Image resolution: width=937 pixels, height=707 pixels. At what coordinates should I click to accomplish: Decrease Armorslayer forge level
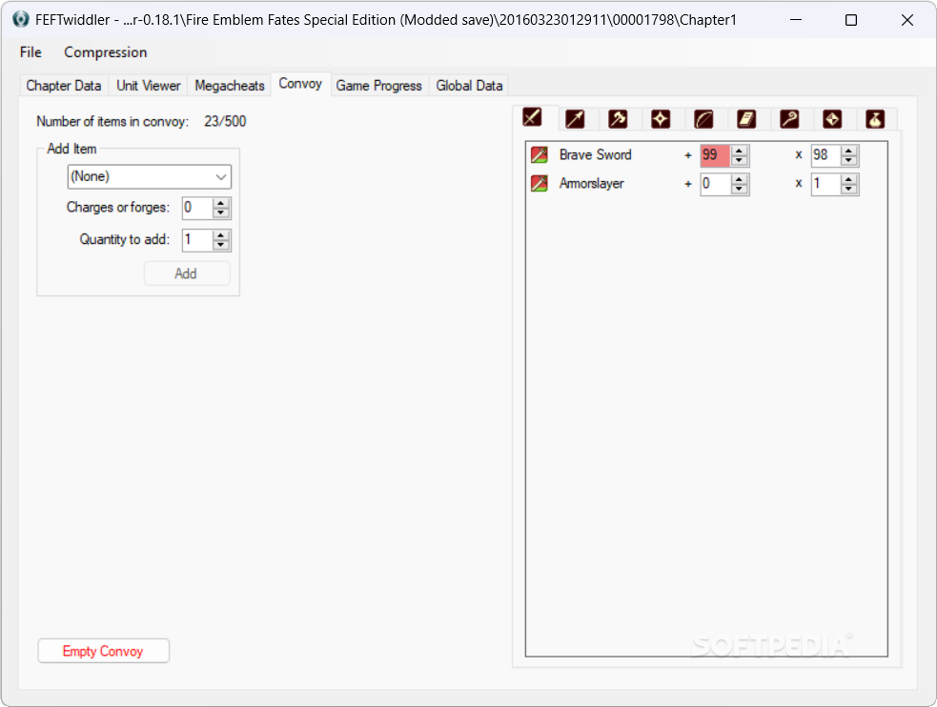click(739, 189)
